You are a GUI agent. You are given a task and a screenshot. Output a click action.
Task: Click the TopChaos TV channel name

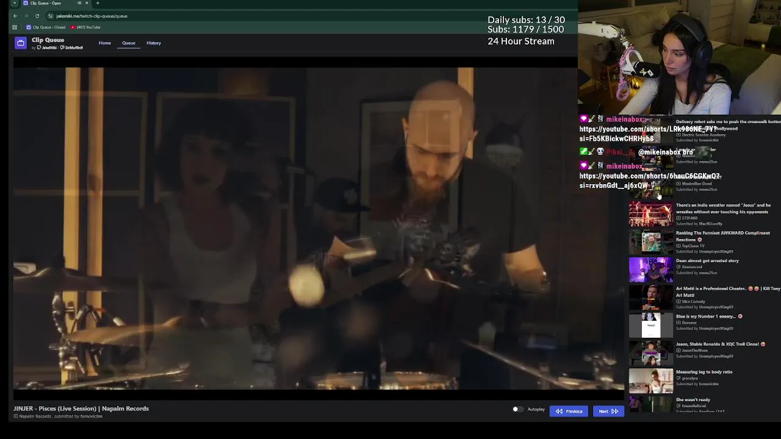click(x=693, y=246)
